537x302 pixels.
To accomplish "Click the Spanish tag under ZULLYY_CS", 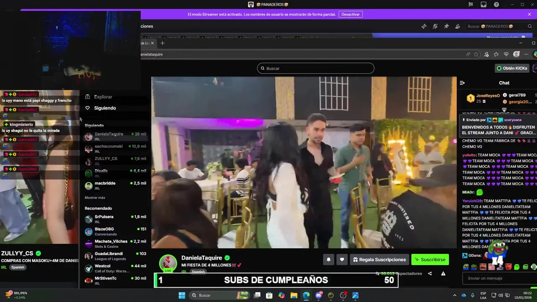I will pos(18,267).
